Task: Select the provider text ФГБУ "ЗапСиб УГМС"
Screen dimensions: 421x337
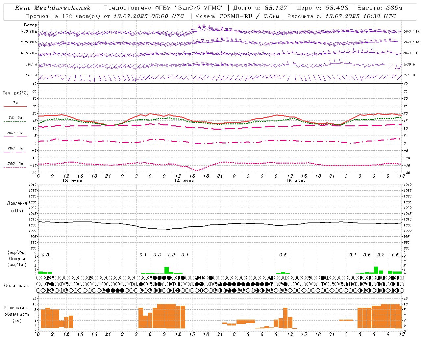Action: (x=189, y=8)
